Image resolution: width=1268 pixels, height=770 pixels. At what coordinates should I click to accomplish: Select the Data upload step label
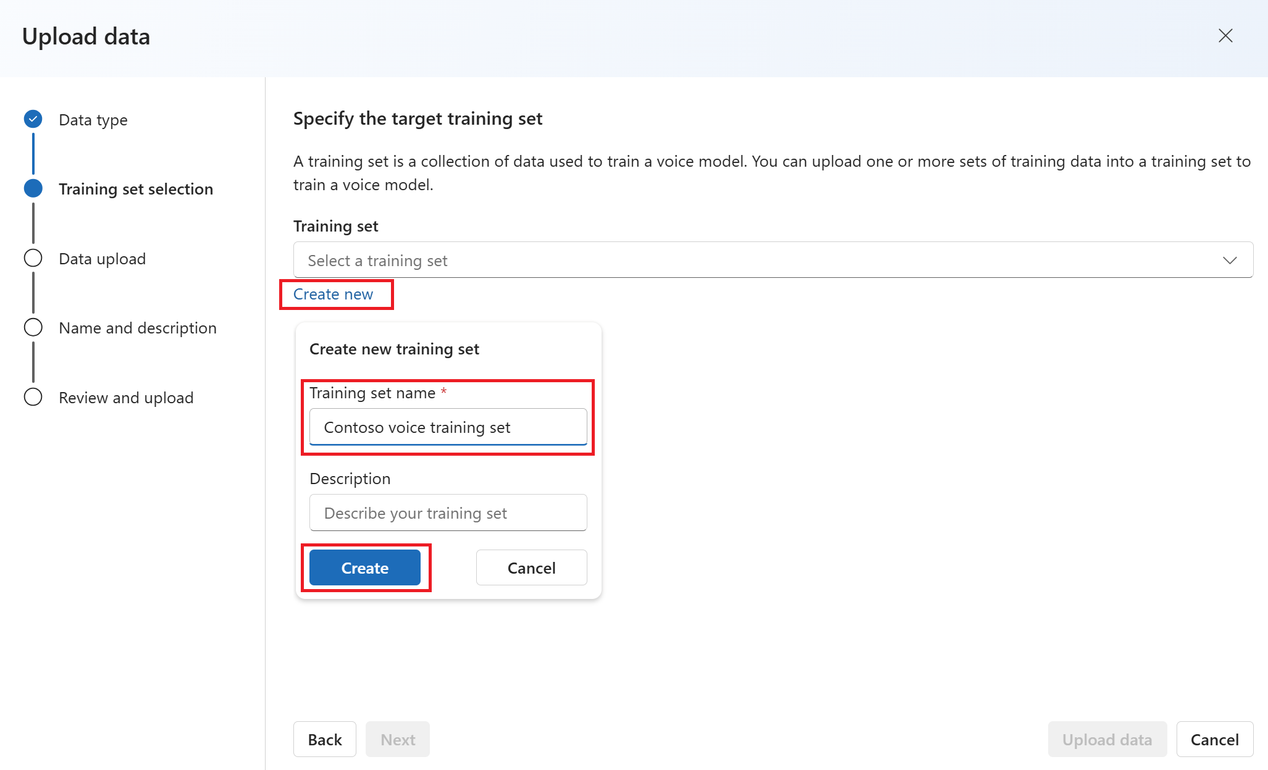[x=103, y=259]
